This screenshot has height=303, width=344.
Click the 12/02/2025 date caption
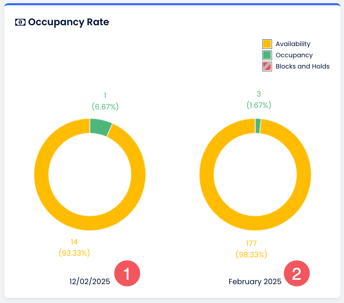click(90, 282)
